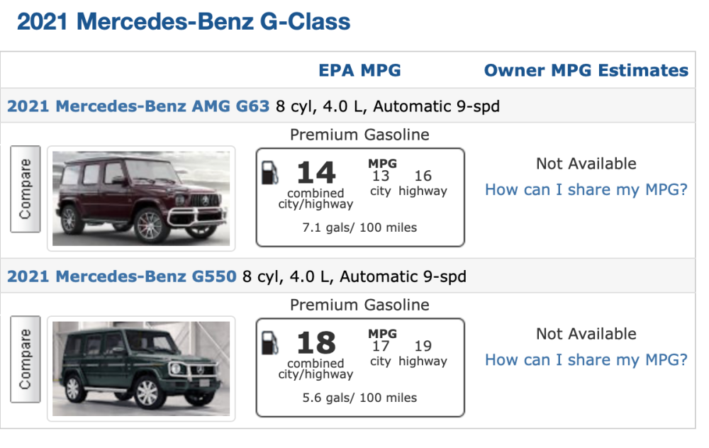Open the 2021 Mercedes-Benz AMG G63 link
This screenshot has width=709, height=448.
click(138, 106)
